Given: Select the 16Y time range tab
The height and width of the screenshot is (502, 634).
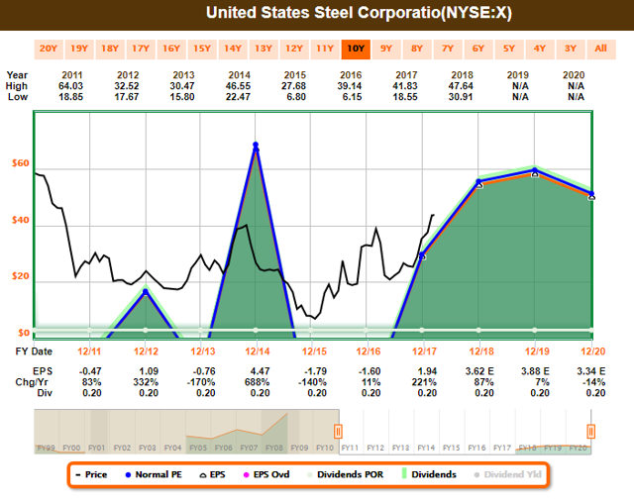Looking at the screenshot, I should point(171,49).
